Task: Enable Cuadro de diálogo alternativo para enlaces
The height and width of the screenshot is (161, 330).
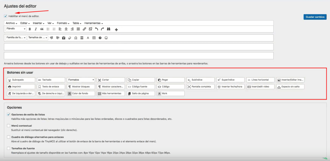Action: [x=9, y=137]
